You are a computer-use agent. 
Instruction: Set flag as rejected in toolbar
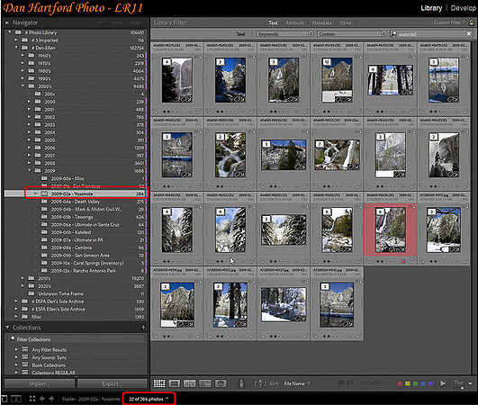click(349, 383)
